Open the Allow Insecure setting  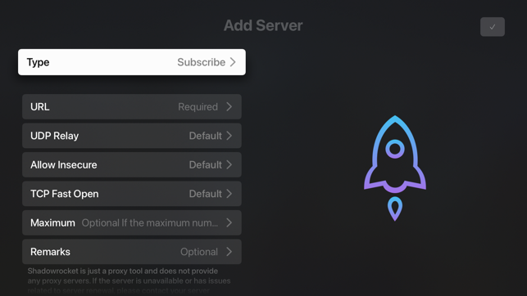coord(132,164)
